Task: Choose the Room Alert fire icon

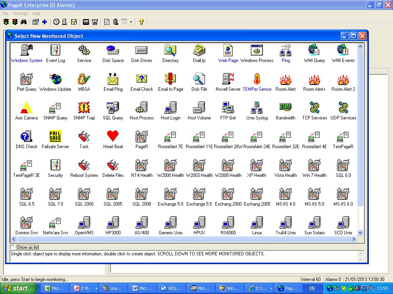Action: click(286, 79)
